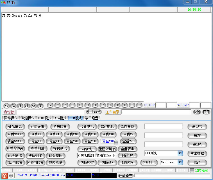This screenshot has height=180, width=213.
Task: Focus the 命令行 command input field
Action: click(x=50, y=112)
